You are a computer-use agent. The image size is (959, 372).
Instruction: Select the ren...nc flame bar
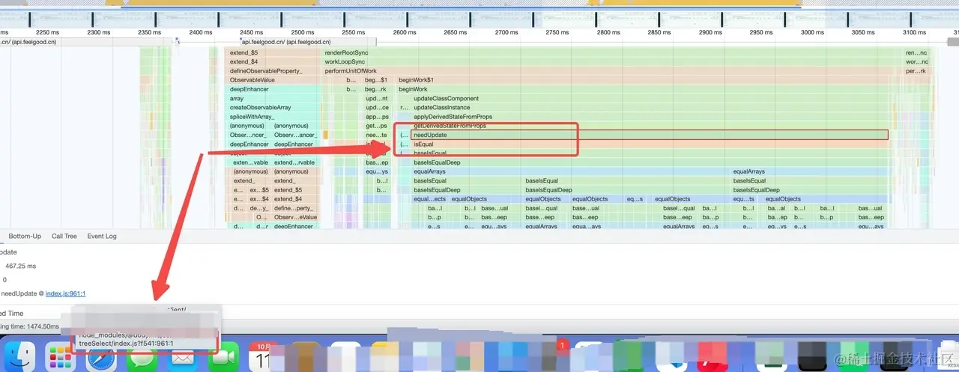click(916, 53)
